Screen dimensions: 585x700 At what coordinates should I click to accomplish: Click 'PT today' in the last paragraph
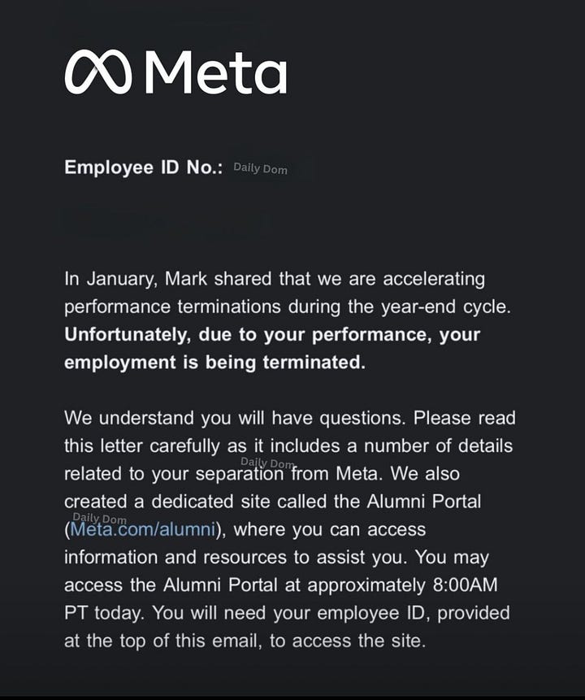point(105,613)
